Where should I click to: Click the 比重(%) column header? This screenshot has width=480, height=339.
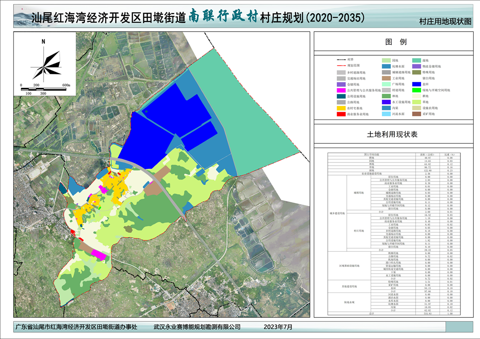click(x=450, y=154)
